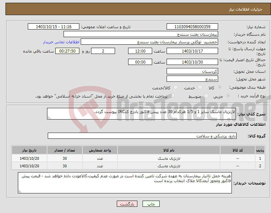
Task: Select the خدمت radio button
Action: point(200,87)
